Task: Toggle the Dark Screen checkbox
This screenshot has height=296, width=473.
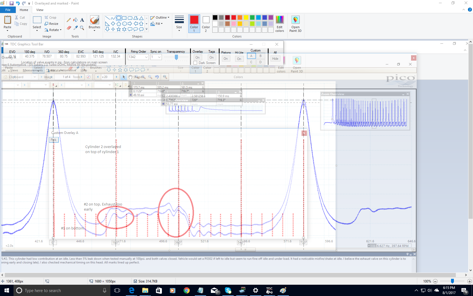Action: click(x=195, y=63)
